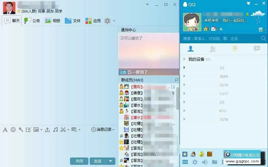Click signature text 来吧来吧，我们一起回拉

coord(225,21)
